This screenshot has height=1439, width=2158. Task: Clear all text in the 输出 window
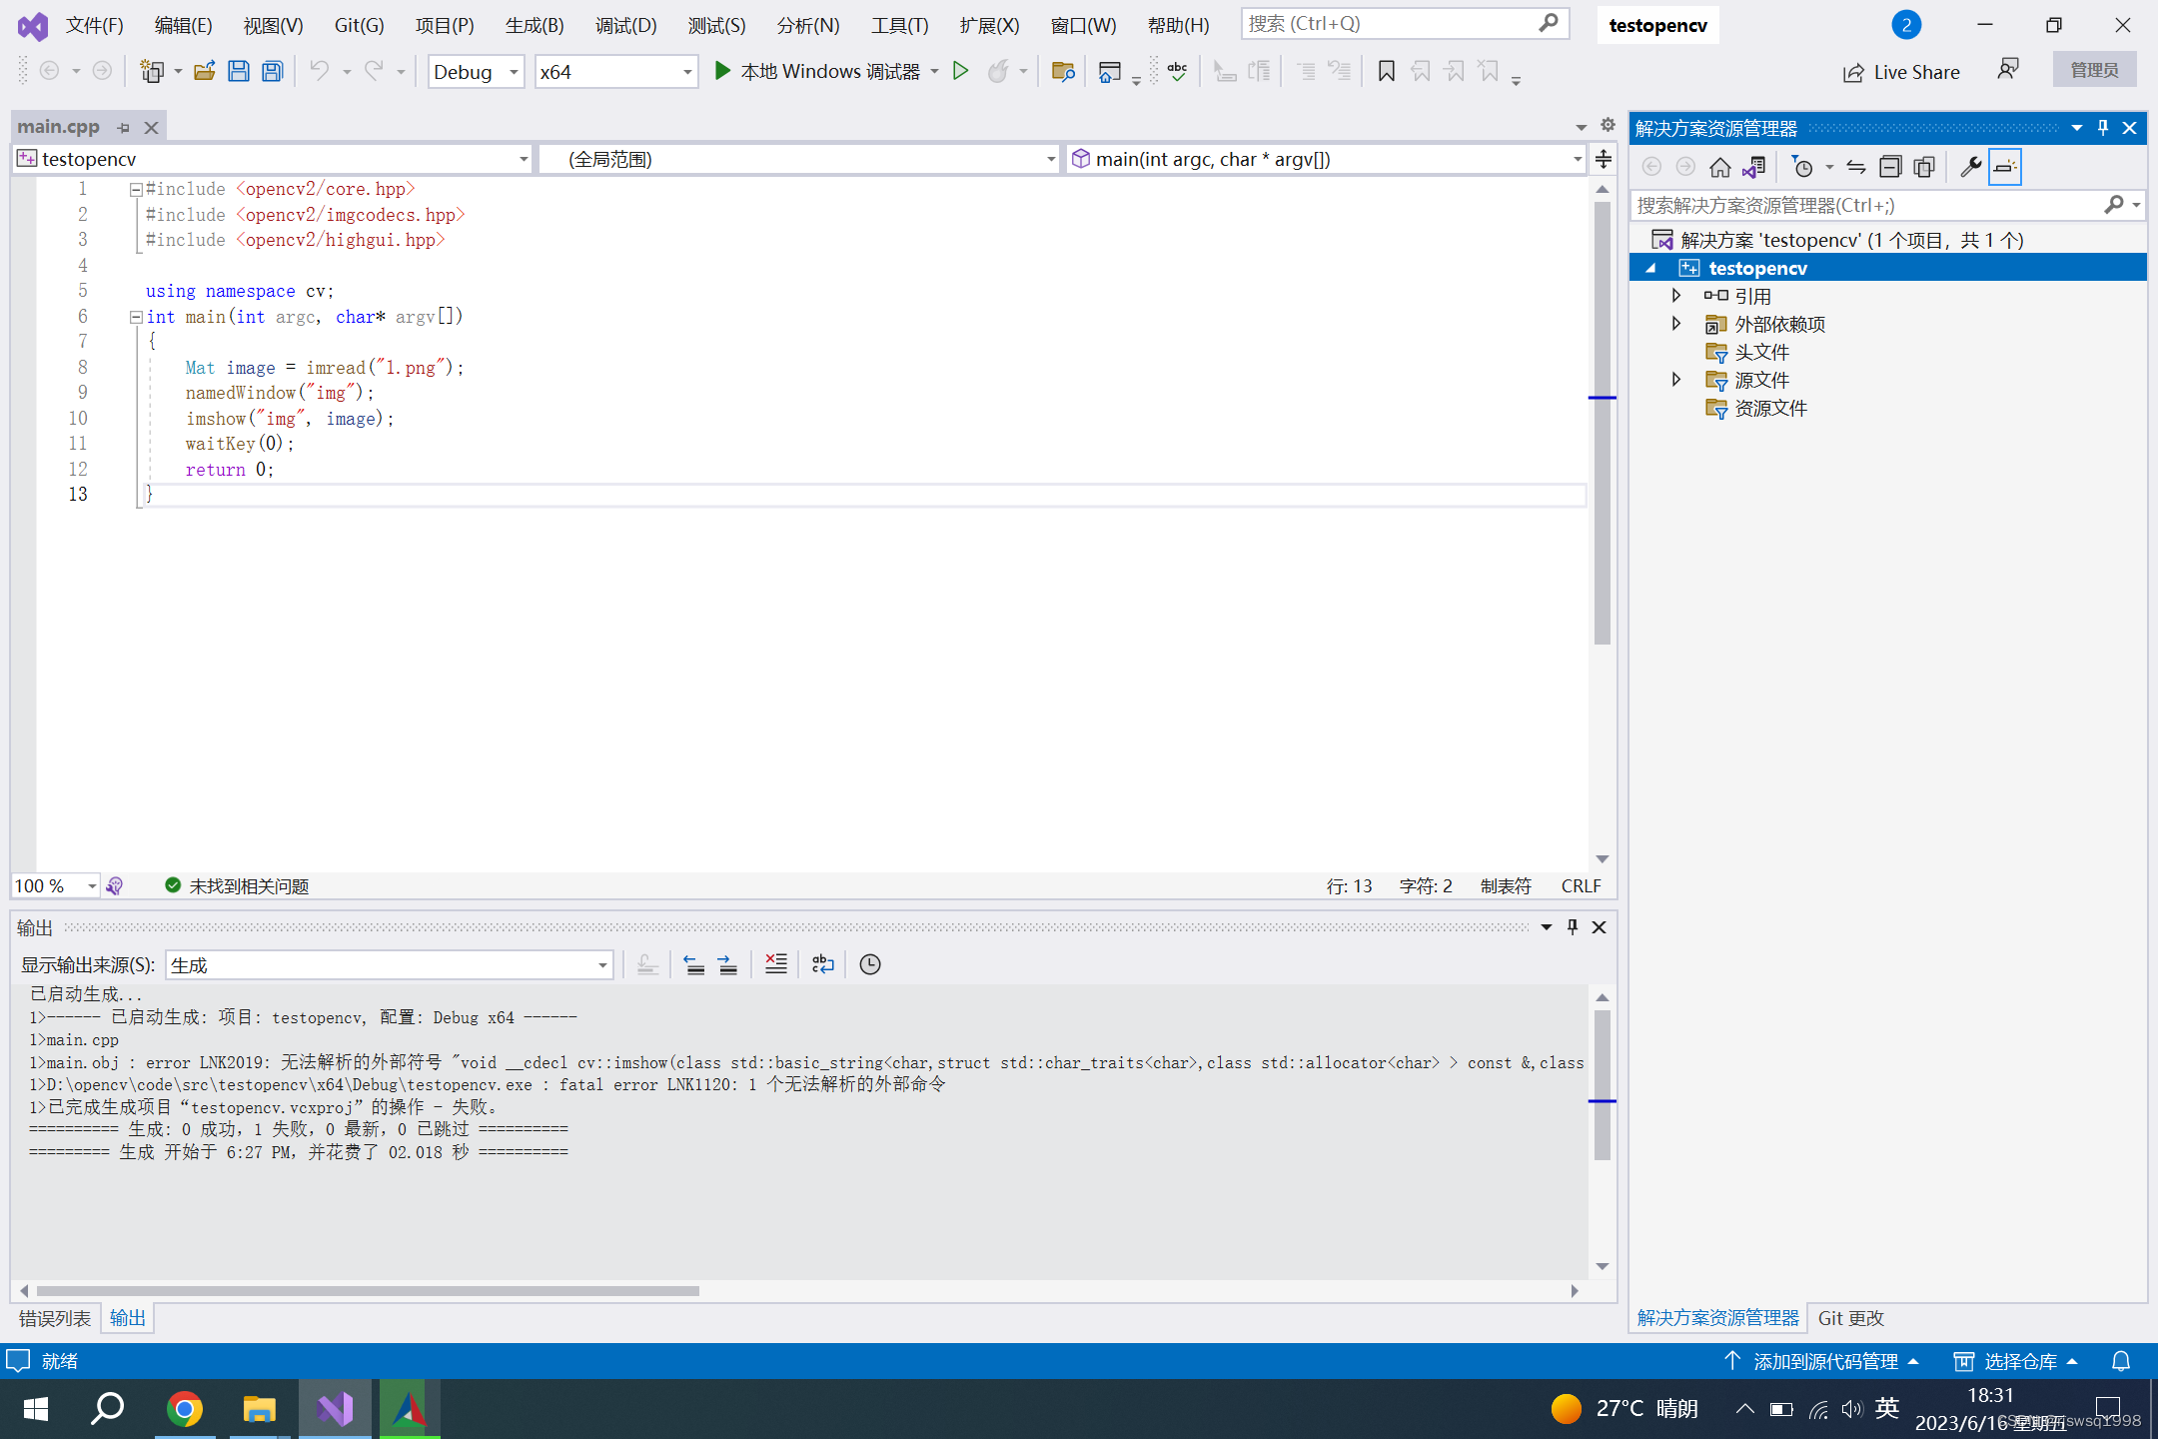click(x=775, y=963)
